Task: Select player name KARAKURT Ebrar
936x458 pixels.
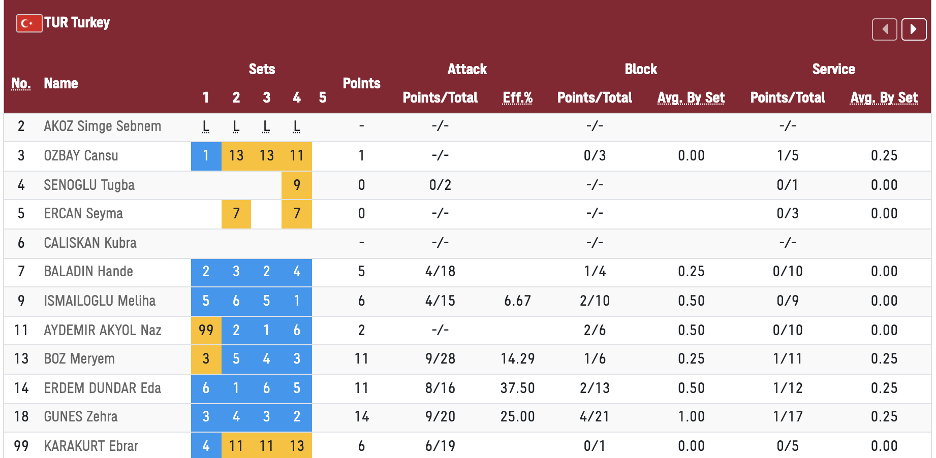Action: (91, 446)
